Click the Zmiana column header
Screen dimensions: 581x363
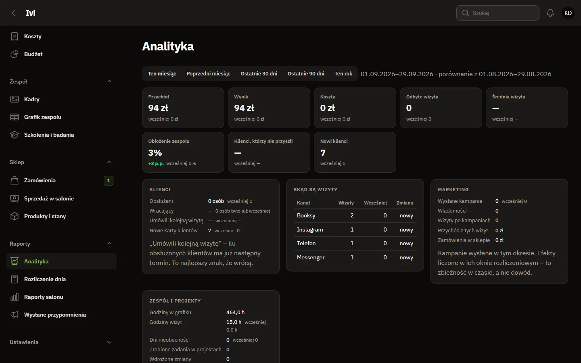point(405,203)
